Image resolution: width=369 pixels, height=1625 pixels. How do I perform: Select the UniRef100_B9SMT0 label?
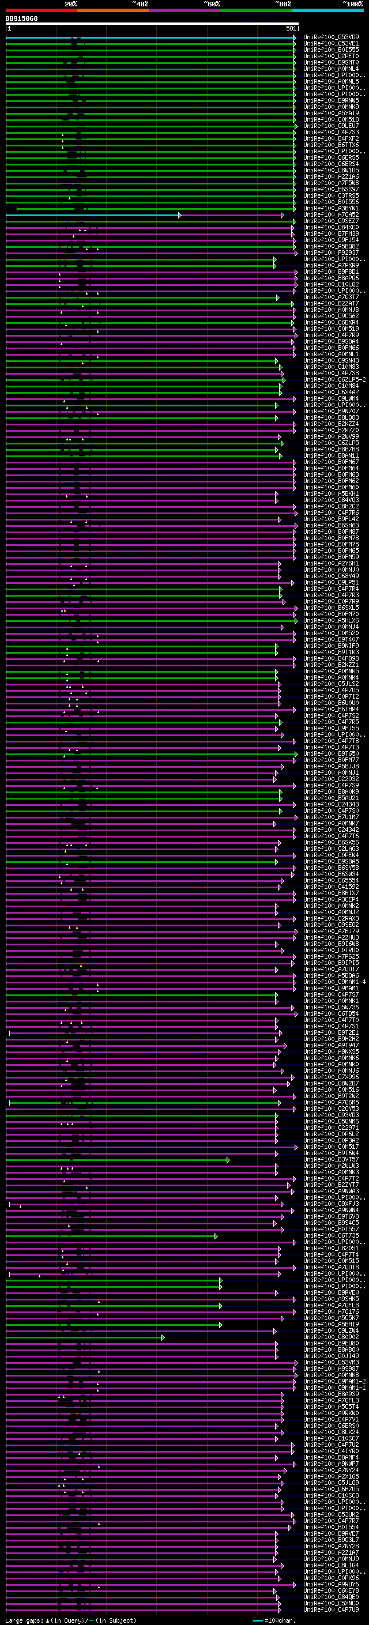(x=330, y=62)
